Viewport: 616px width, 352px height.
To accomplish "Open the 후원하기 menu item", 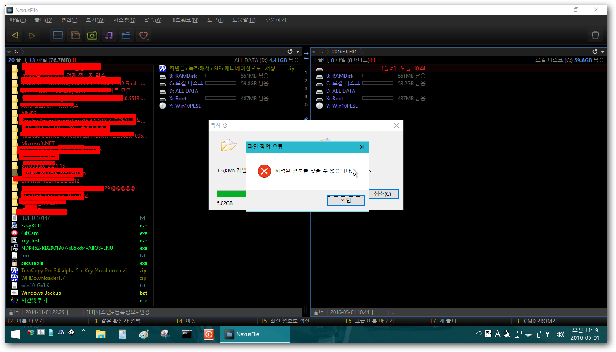I will click(275, 20).
